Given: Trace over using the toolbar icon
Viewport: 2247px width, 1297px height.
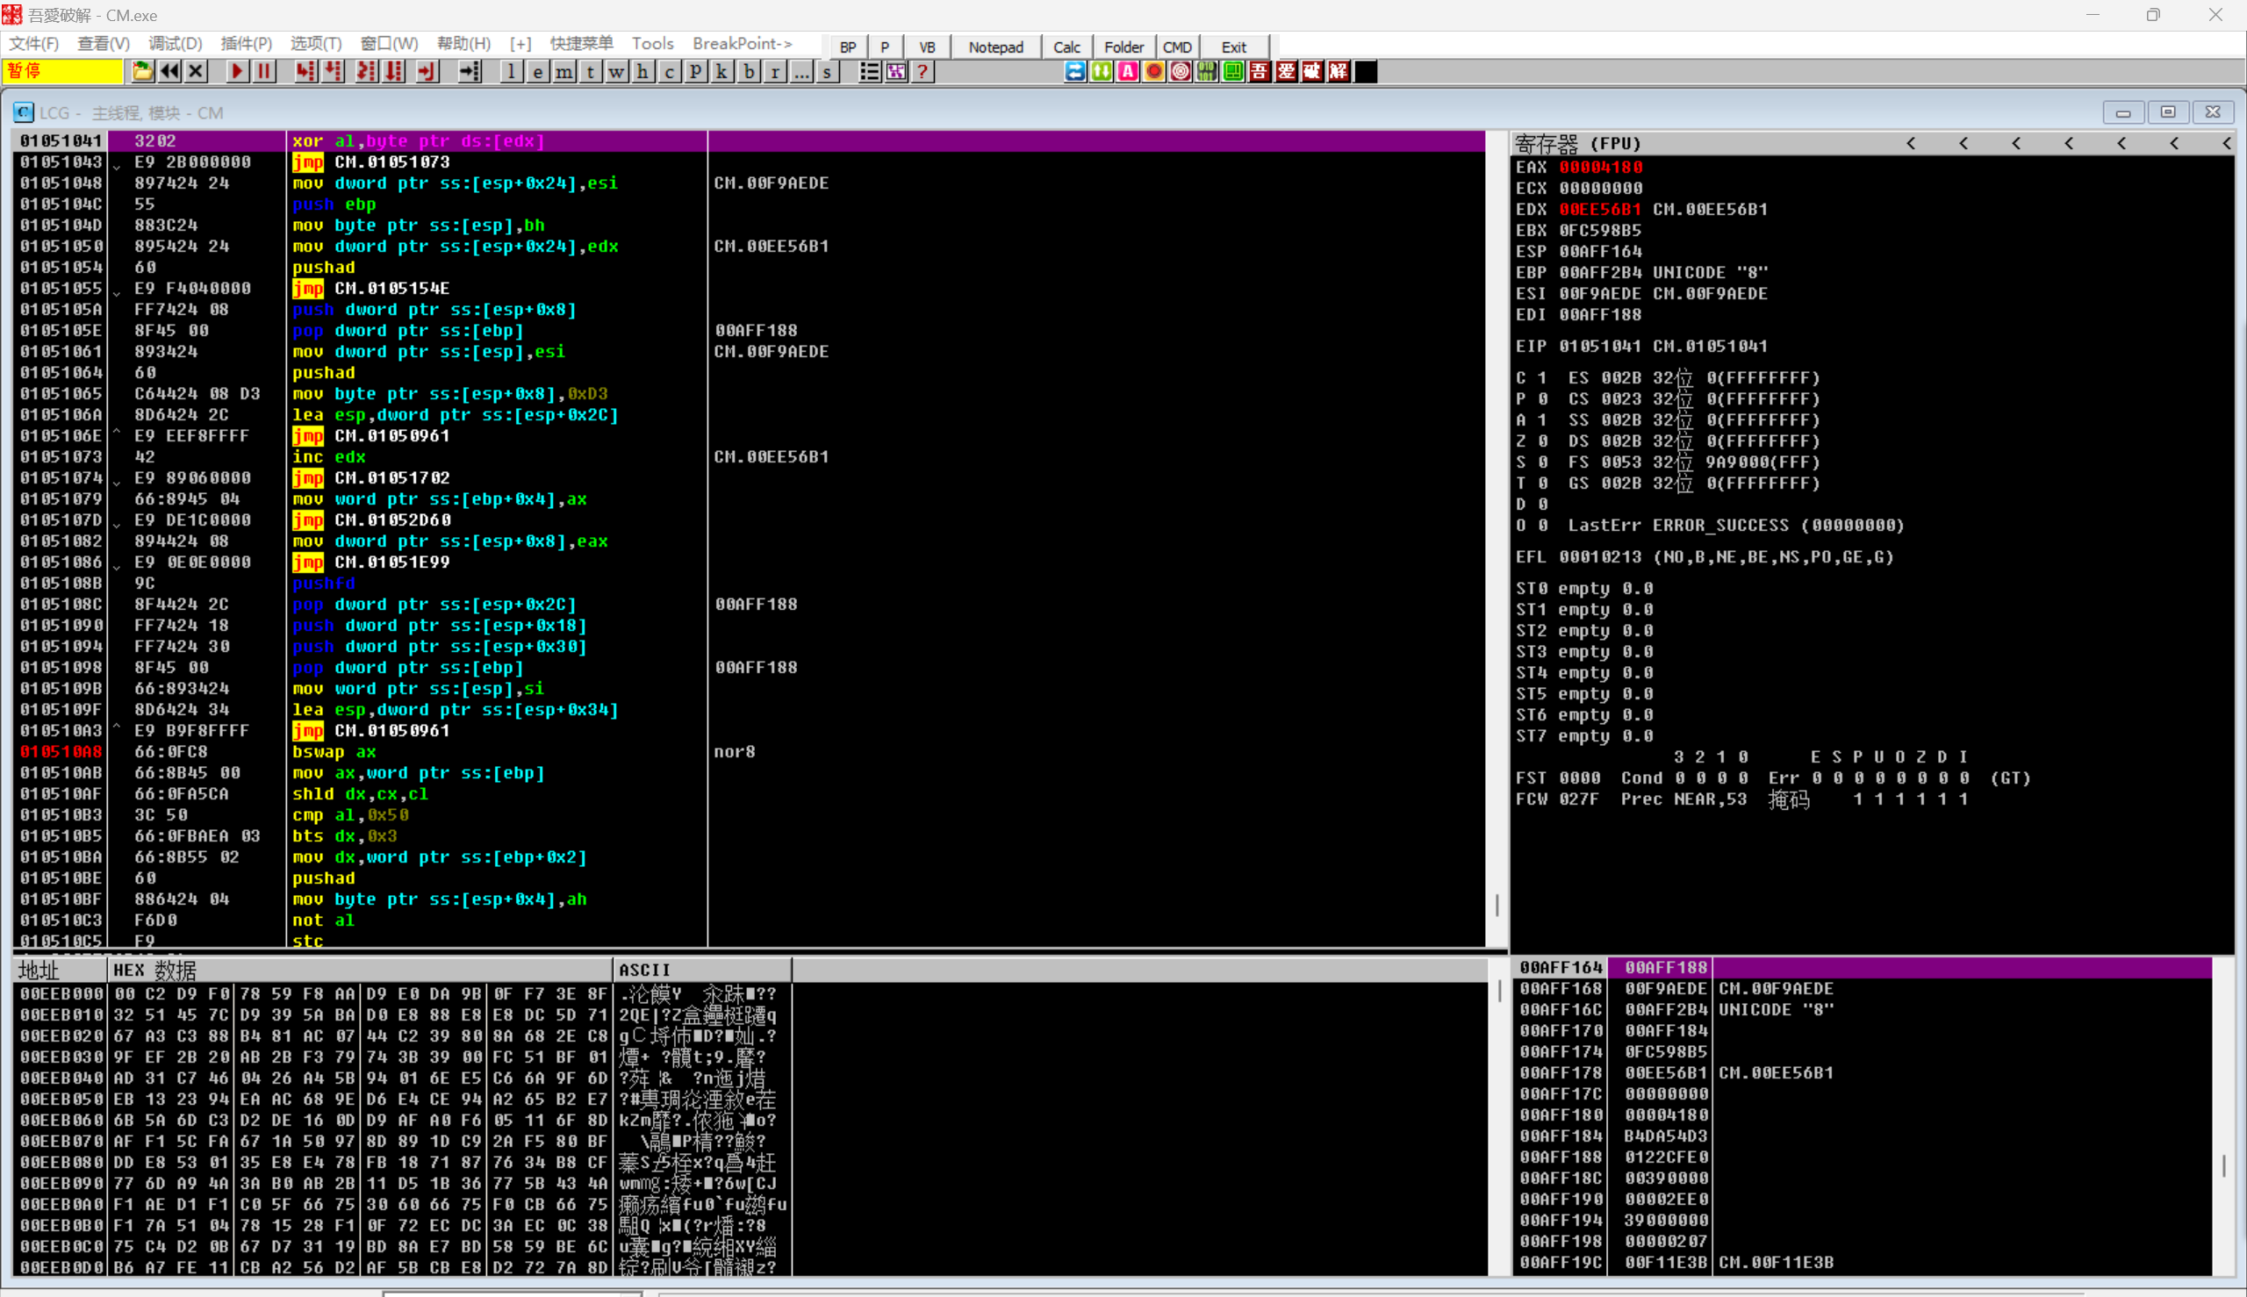Looking at the screenshot, I should [x=394, y=71].
